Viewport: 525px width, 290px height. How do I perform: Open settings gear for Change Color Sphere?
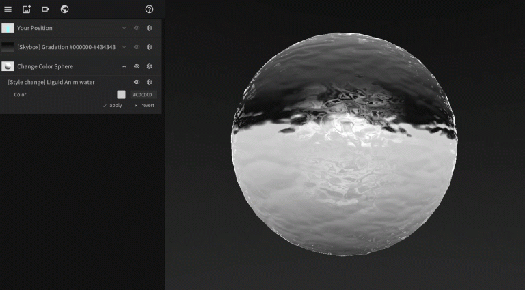149,66
